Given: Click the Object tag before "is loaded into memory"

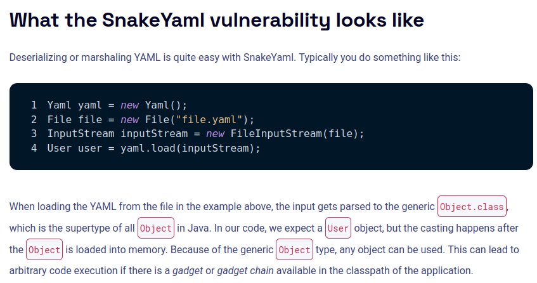Looking at the screenshot, I should click(44, 250).
